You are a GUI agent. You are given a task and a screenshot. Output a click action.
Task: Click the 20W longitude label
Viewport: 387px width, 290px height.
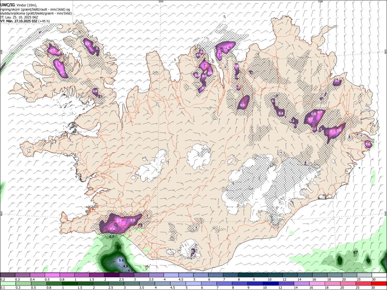point(161,2)
